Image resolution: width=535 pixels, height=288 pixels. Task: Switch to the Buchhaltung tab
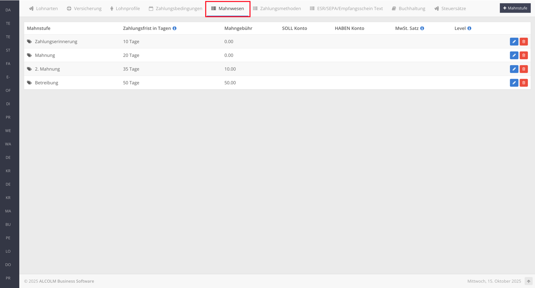click(408, 9)
